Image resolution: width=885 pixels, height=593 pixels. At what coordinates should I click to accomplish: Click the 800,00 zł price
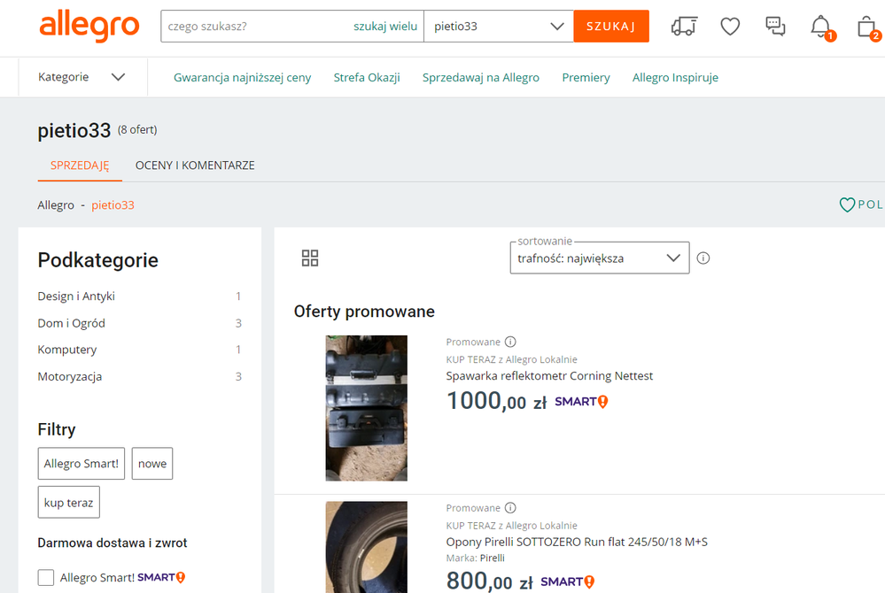(x=489, y=581)
